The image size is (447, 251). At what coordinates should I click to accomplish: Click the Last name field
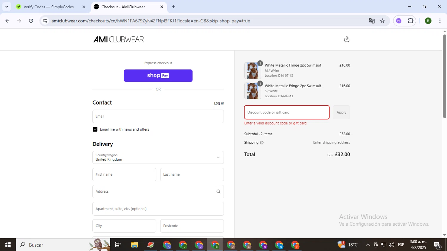[x=192, y=174]
